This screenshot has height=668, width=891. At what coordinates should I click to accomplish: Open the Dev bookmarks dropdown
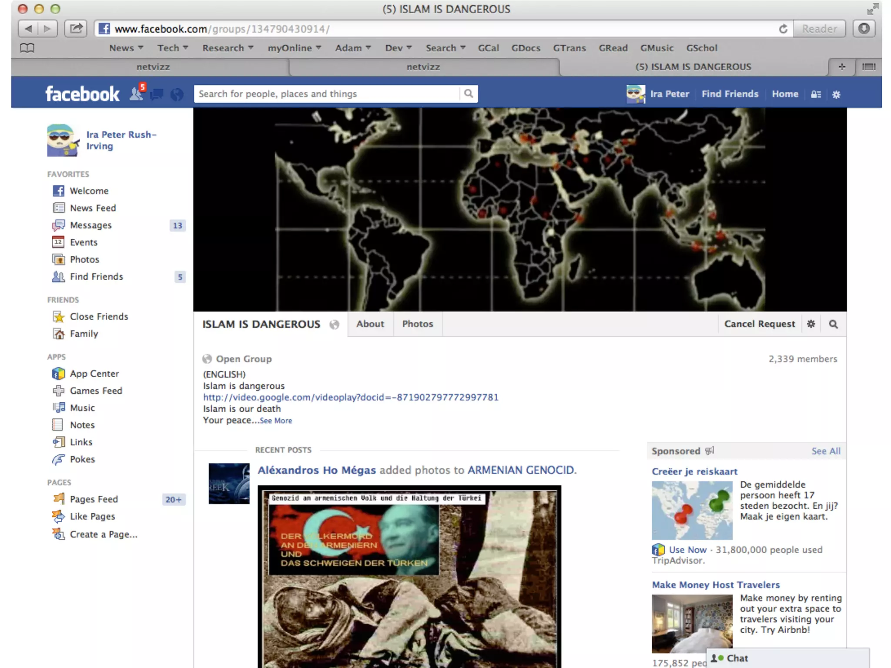click(398, 48)
